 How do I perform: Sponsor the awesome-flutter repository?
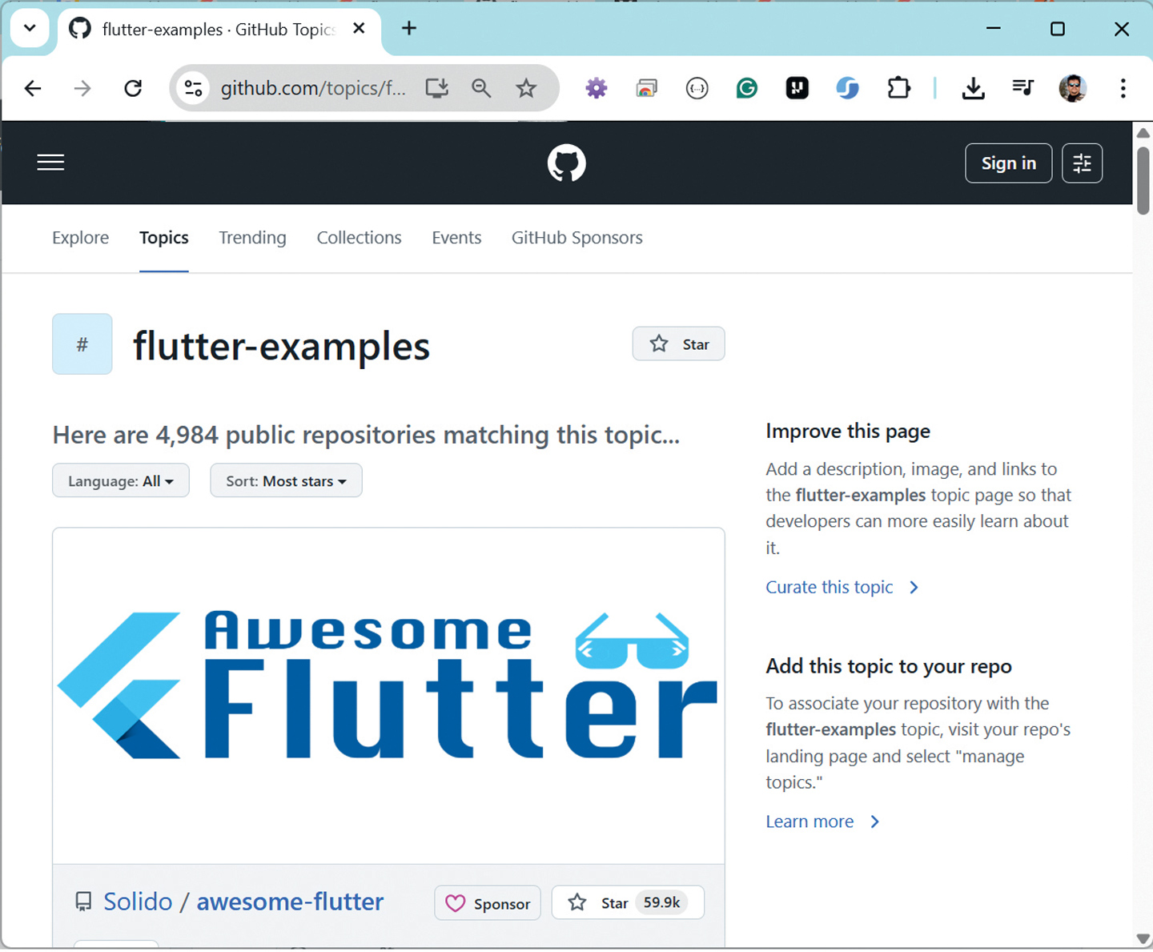pyautogui.click(x=488, y=903)
